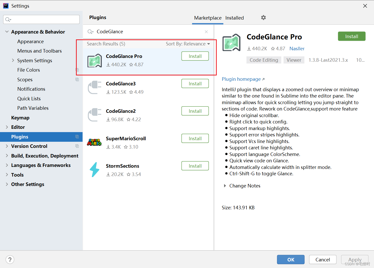Install the StormSections plugin
This screenshot has width=374, height=268.
point(195,166)
